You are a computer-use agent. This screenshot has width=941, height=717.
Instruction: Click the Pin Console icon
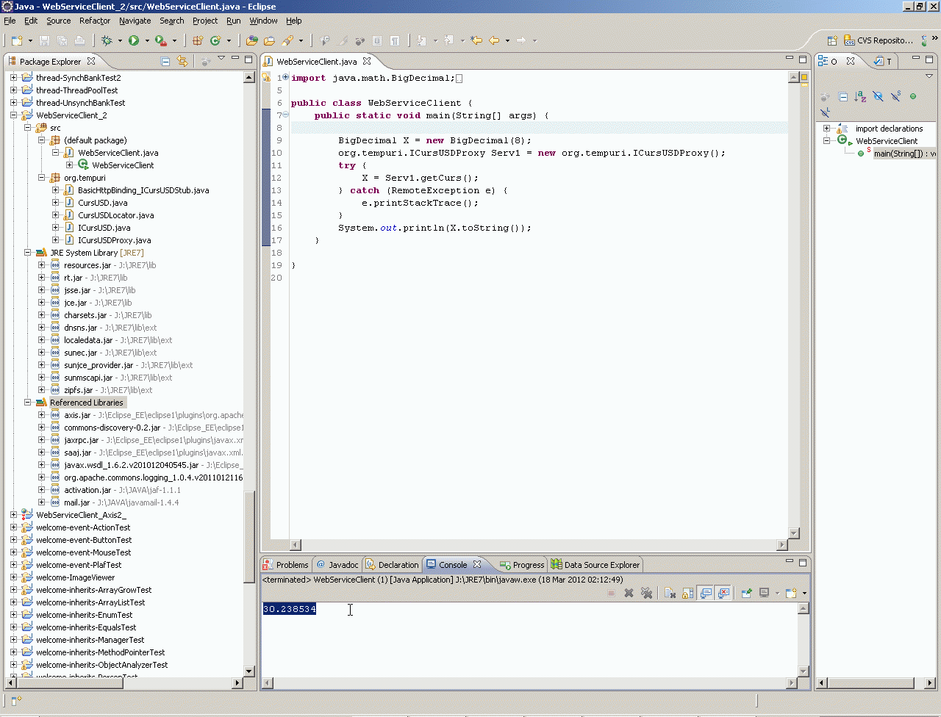pyautogui.click(x=746, y=593)
